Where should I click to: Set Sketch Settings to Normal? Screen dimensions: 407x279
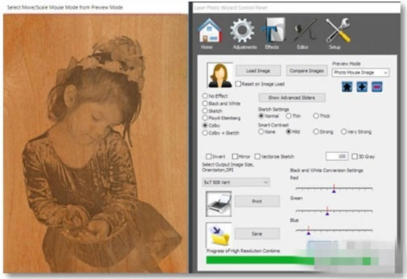(261, 116)
